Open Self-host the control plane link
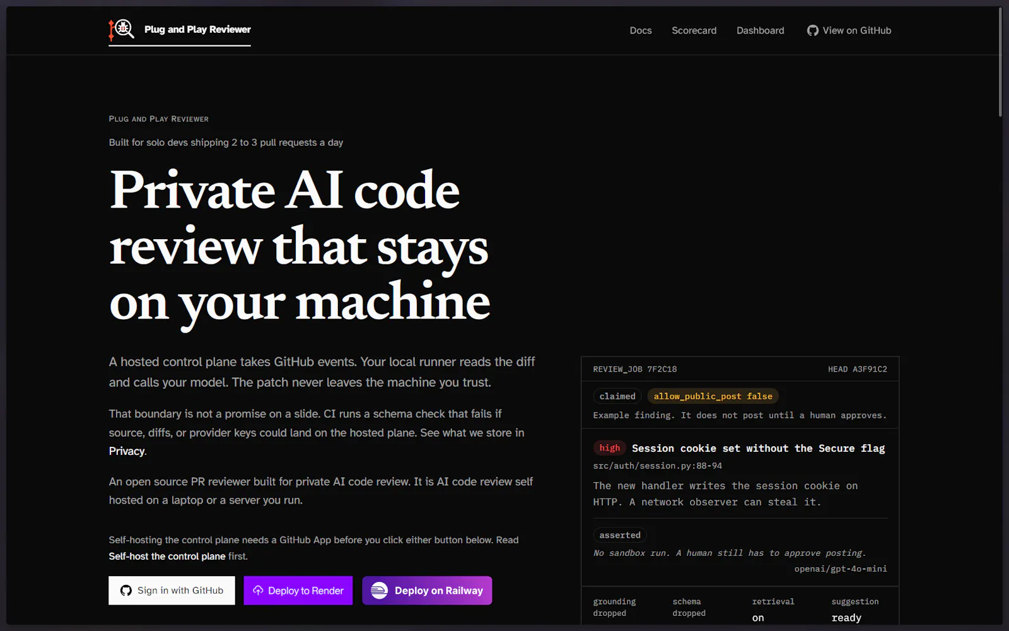The image size is (1009, 631). click(x=167, y=556)
